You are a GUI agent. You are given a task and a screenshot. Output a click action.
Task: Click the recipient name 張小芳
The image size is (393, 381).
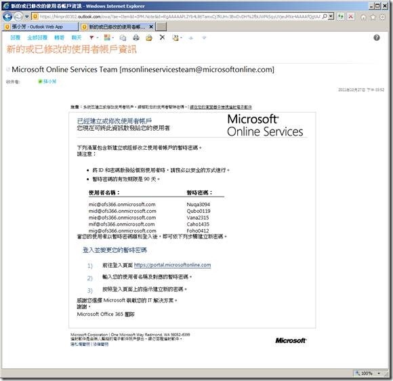(49, 81)
